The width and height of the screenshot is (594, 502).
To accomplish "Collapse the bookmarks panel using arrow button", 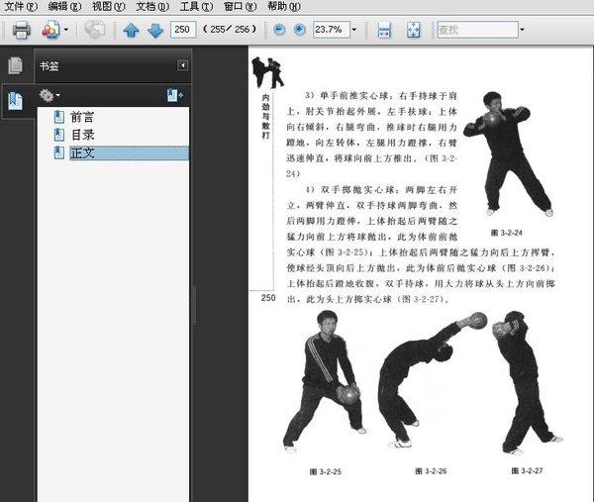I will coord(182,65).
